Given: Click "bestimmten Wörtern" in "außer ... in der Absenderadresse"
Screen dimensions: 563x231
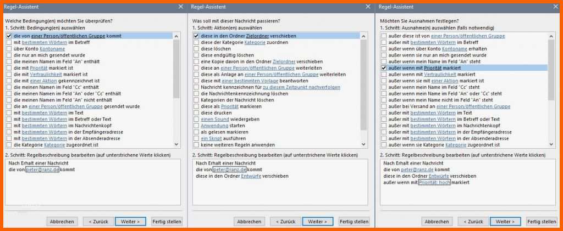Looking at the screenshot, I should 433,138.
